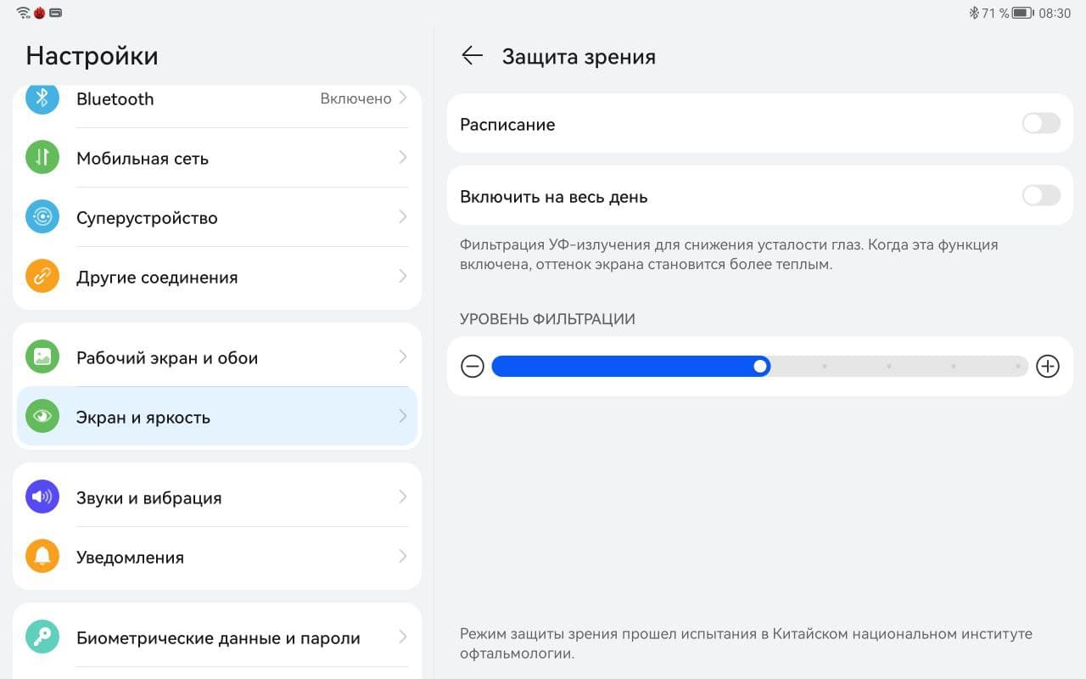
Task: Click the filtration level slider handle
Action: pyautogui.click(x=761, y=367)
